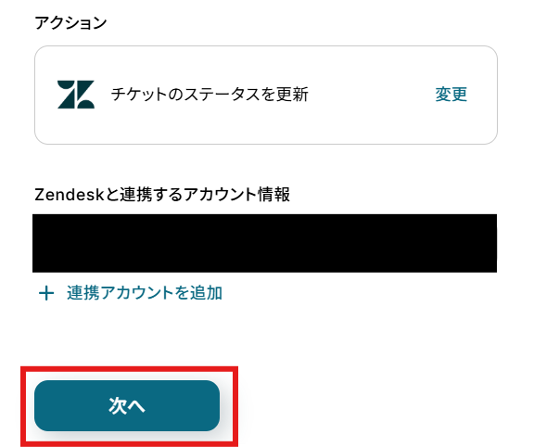Click the アクション section heading
The height and width of the screenshot is (447, 559).
(70, 23)
